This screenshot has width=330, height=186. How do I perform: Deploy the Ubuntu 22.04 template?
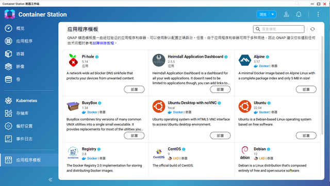pyautogui.click(x=306, y=136)
